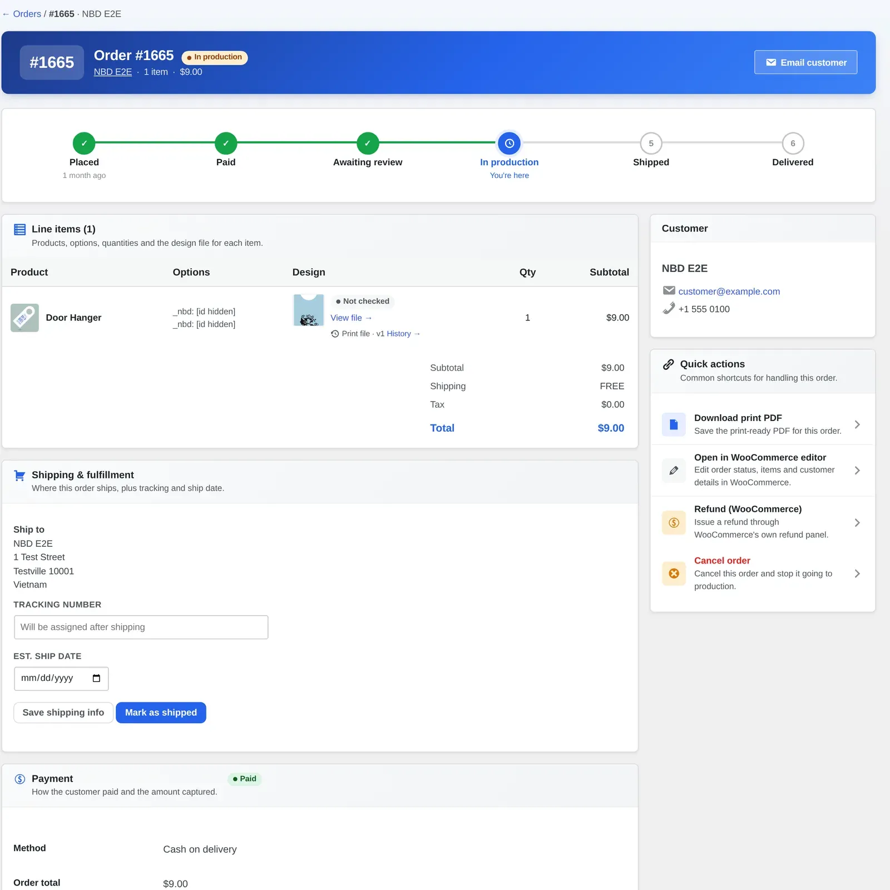Click the customer phone icon
Screen dimensions: 890x890
669,308
